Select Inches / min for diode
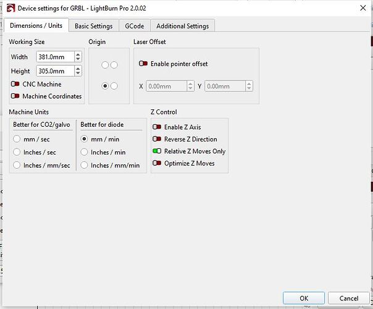373x309 pixels. pyautogui.click(x=85, y=152)
